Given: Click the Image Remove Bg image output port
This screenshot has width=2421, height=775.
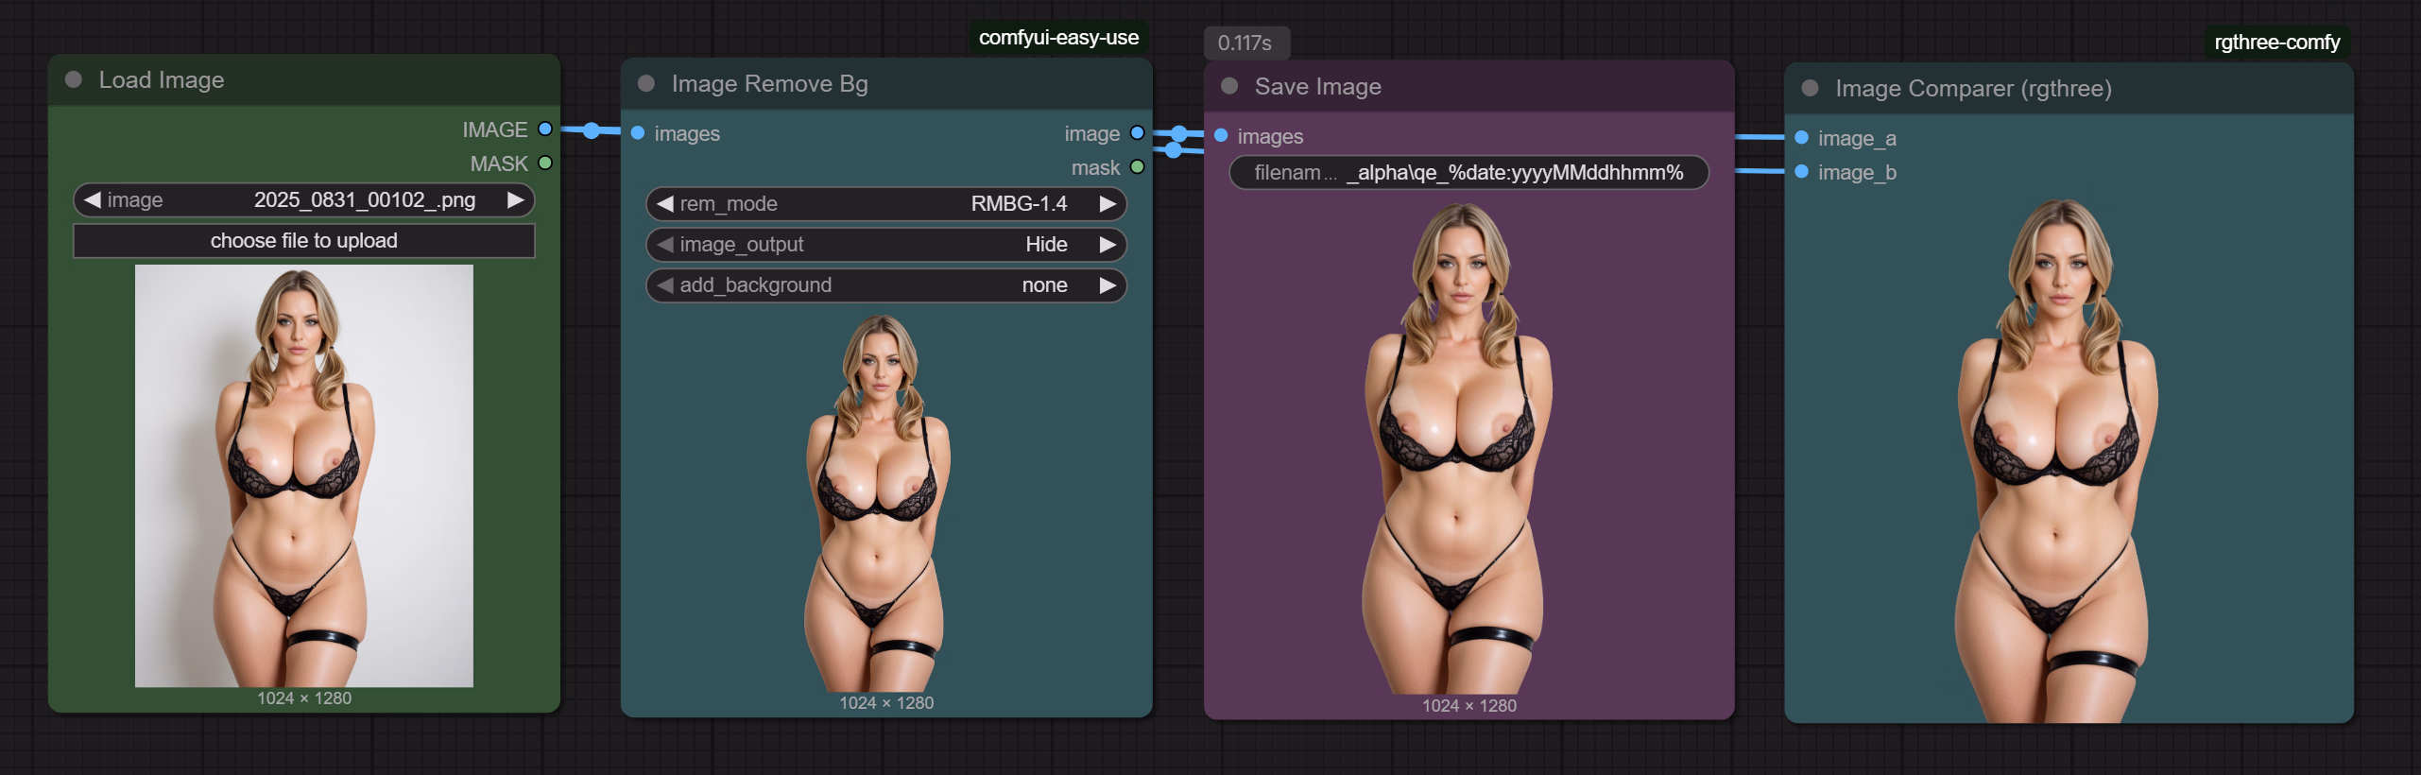Looking at the screenshot, I should [1137, 133].
